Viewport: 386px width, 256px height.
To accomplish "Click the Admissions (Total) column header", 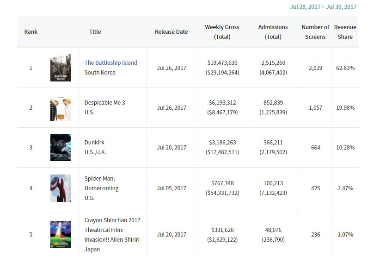I will [273, 32].
